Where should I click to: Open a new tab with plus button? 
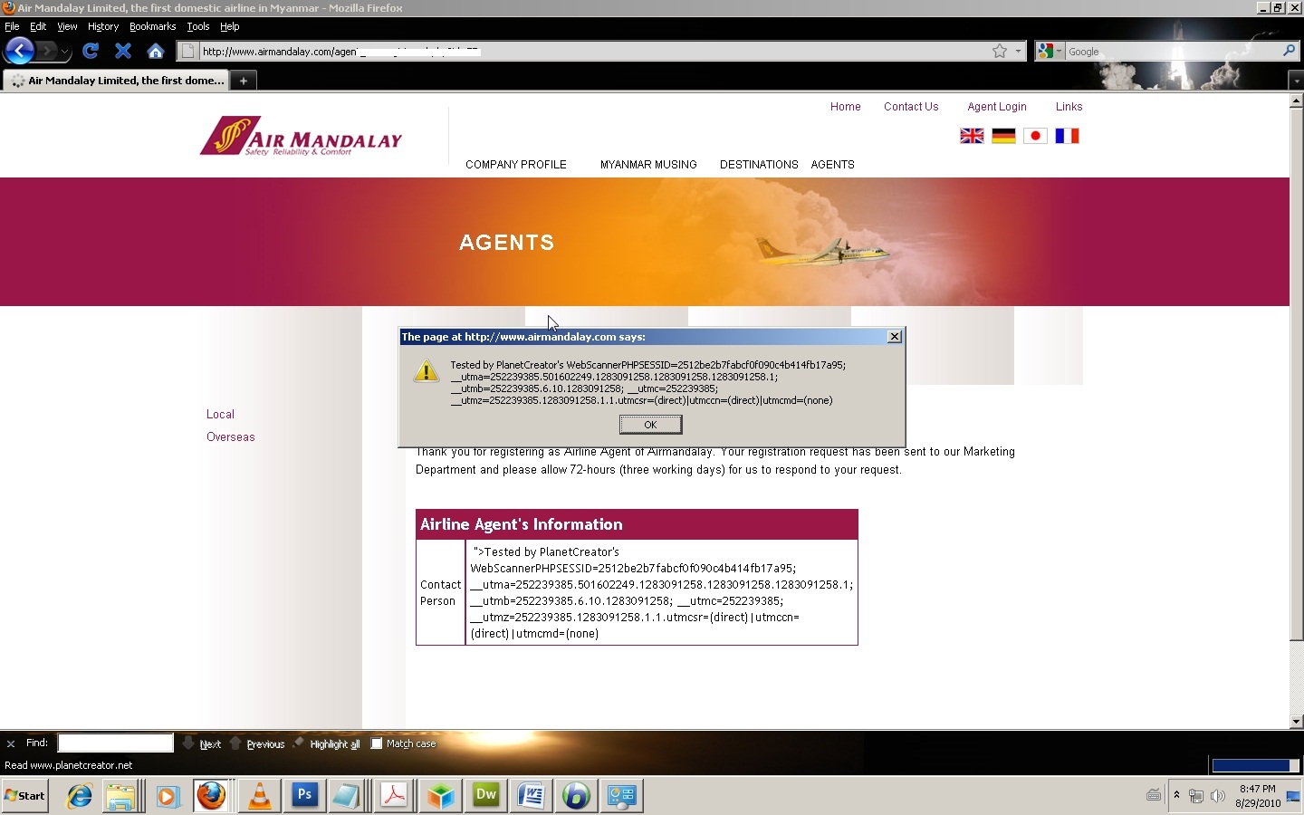click(243, 81)
